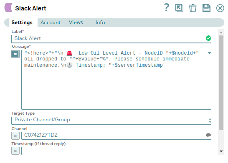The image size is (228, 163).
Task: Switch to the Info tab
Action: point(100,23)
